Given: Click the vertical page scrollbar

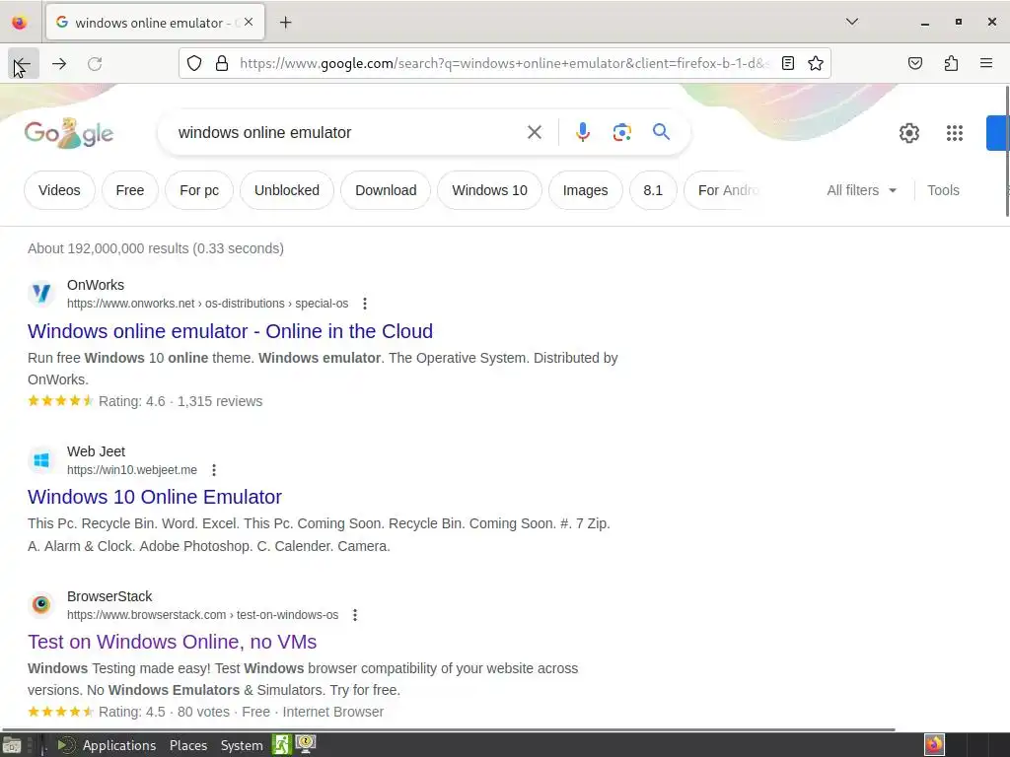Looking at the screenshot, I should 1007,151.
